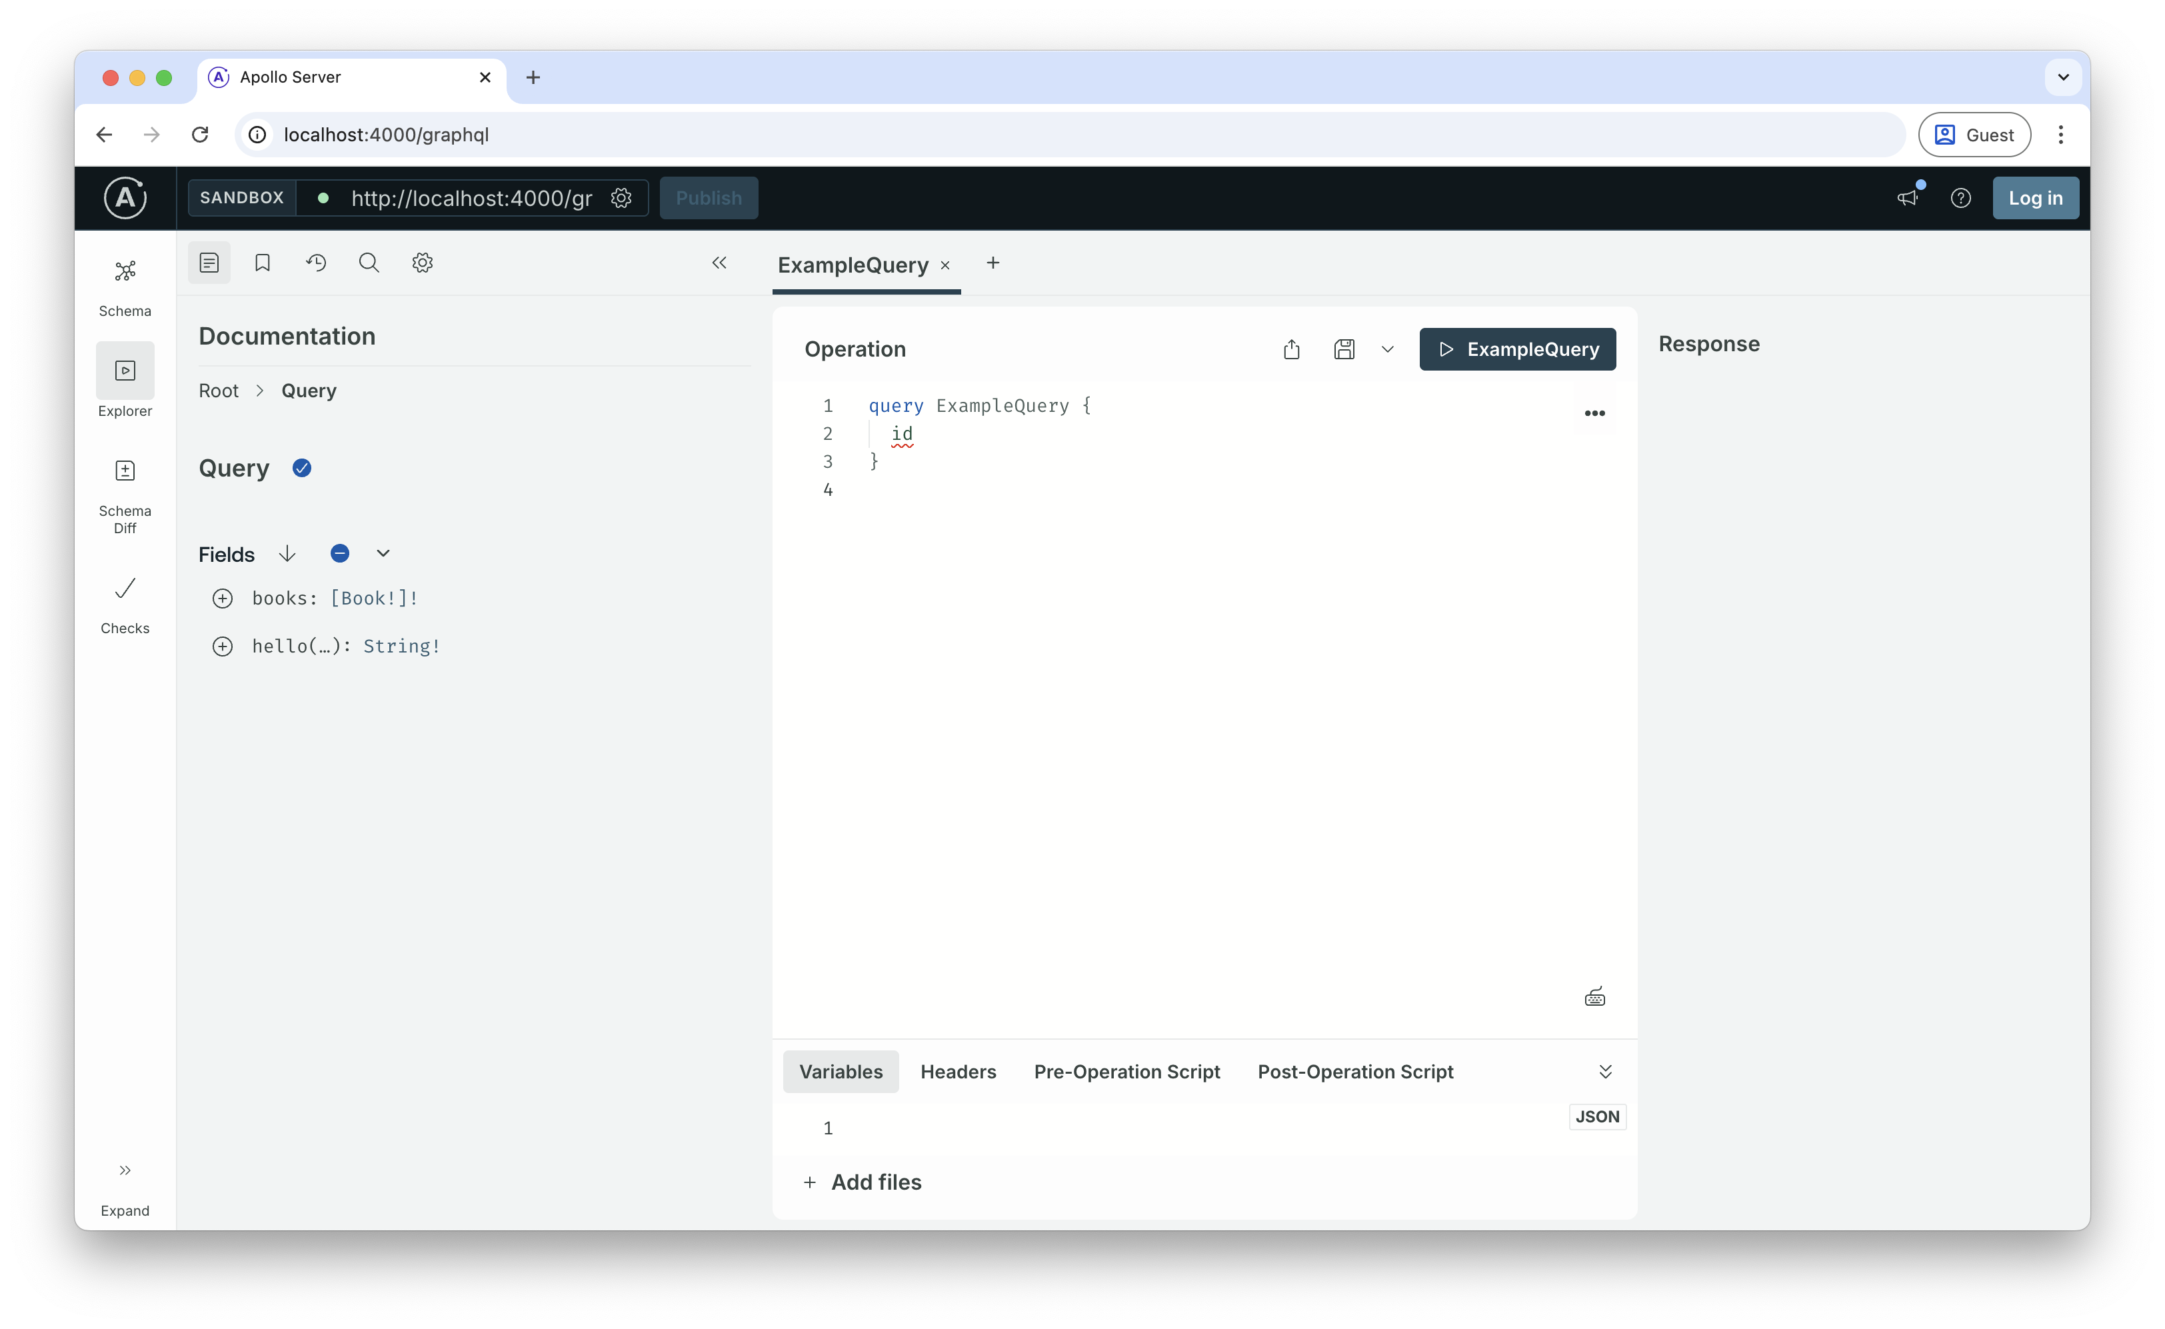Click the id field in the query editor

(902, 433)
